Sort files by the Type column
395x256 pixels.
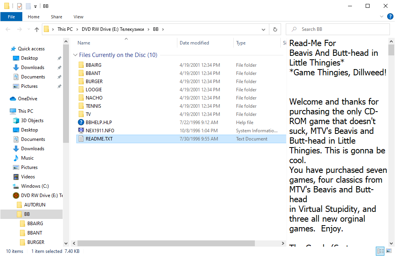(241, 43)
